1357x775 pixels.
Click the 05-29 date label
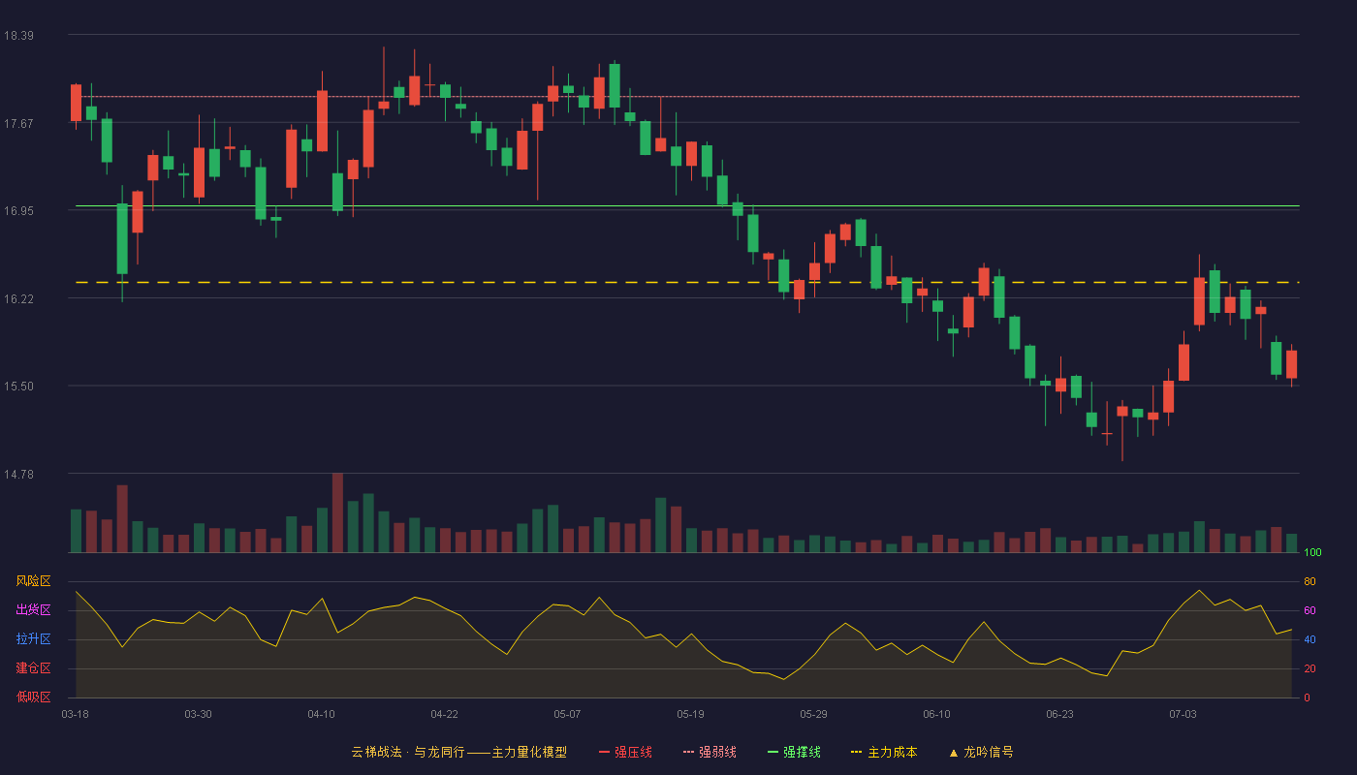coord(813,714)
